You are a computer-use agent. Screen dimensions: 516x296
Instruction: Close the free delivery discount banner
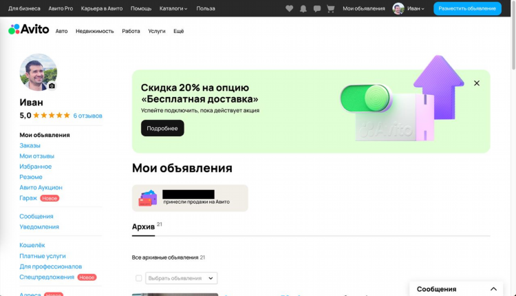pos(477,83)
